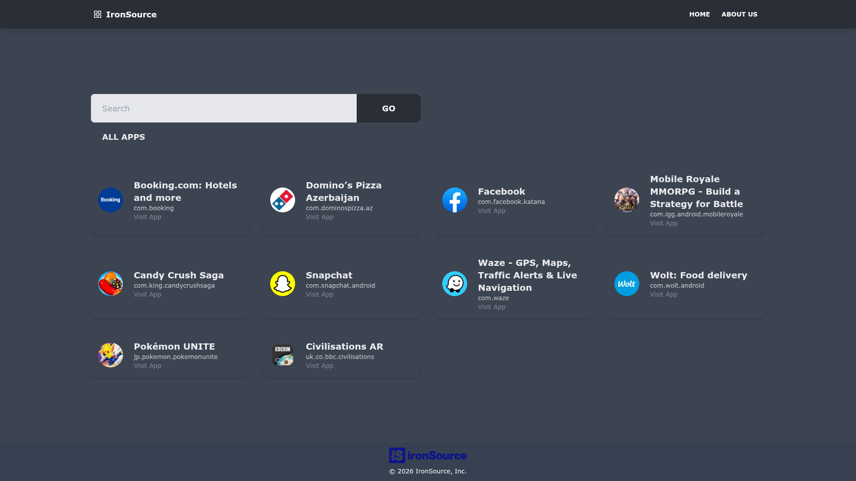Click the Mobile Royale game icon
This screenshot has height=481, width=856.
pyautogui.click(x=627, y=200)
